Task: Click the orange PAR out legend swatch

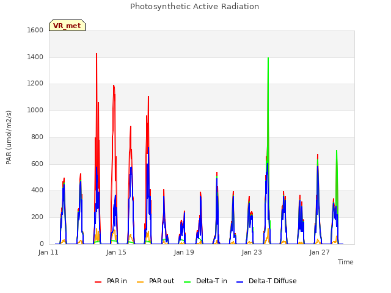Action: click(x=141, y=282)
